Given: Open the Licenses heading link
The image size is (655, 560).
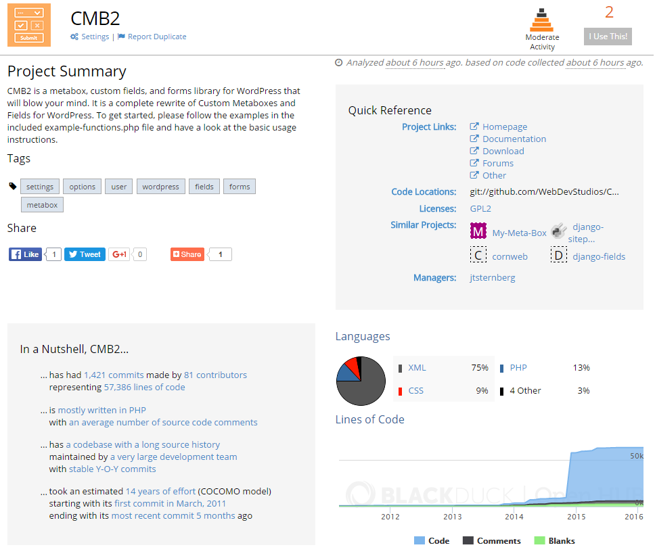Looking at the screenshot, I should 438,208.
